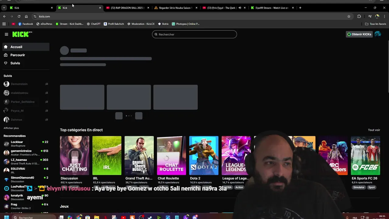This screenshot has height=219, width=389.
Task: Open the EA Sports FC 26 category thumbnail
Action: [x=365, y=155]
